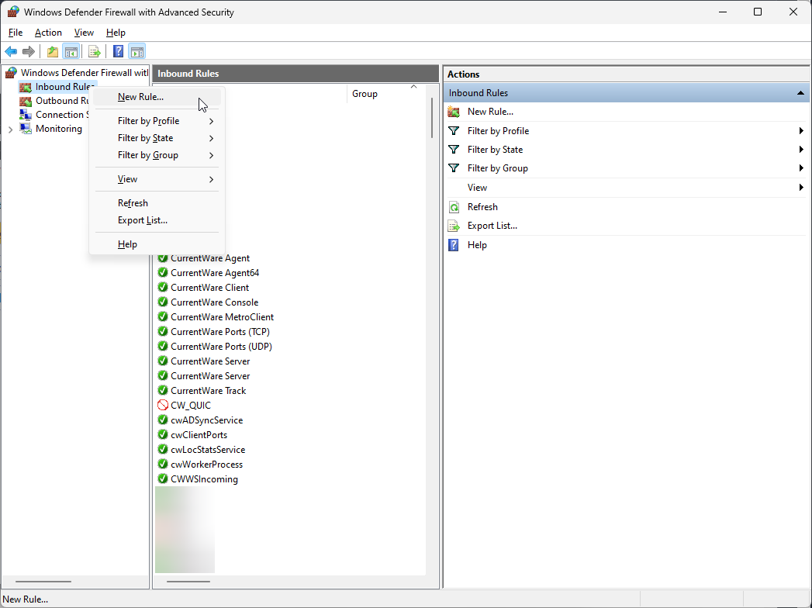Click the Outbound Rules tree icon
This screenshot has width=812, height=608.
[26, 101]
